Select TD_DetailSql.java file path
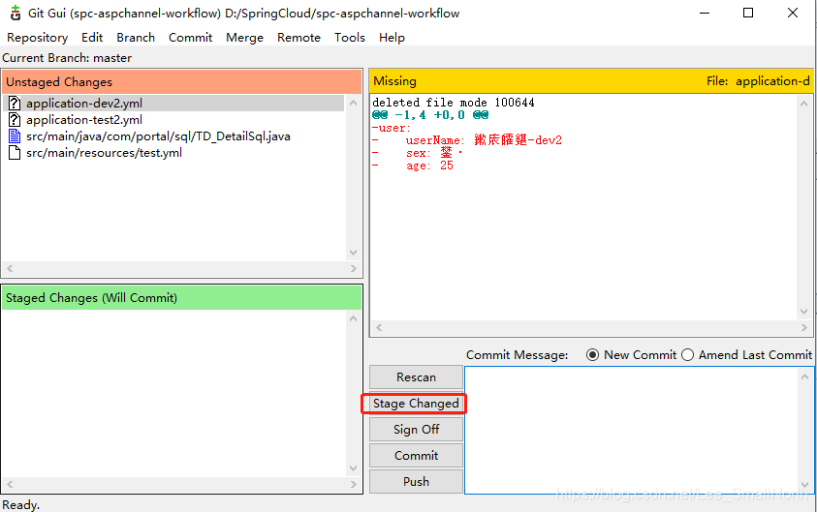 (x=158, y=136)
